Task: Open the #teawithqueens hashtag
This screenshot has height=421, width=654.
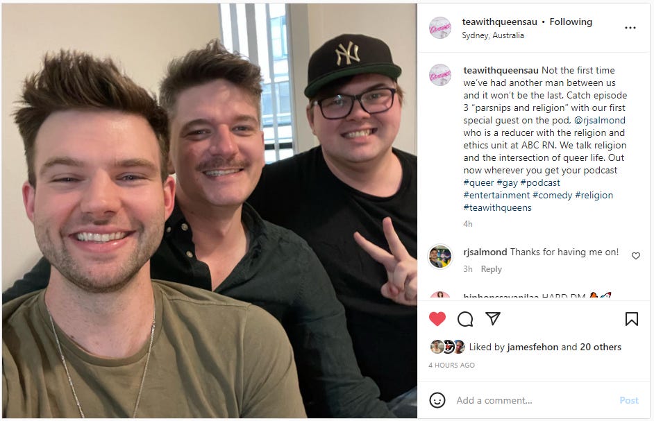Action: [x=497, y=207]
